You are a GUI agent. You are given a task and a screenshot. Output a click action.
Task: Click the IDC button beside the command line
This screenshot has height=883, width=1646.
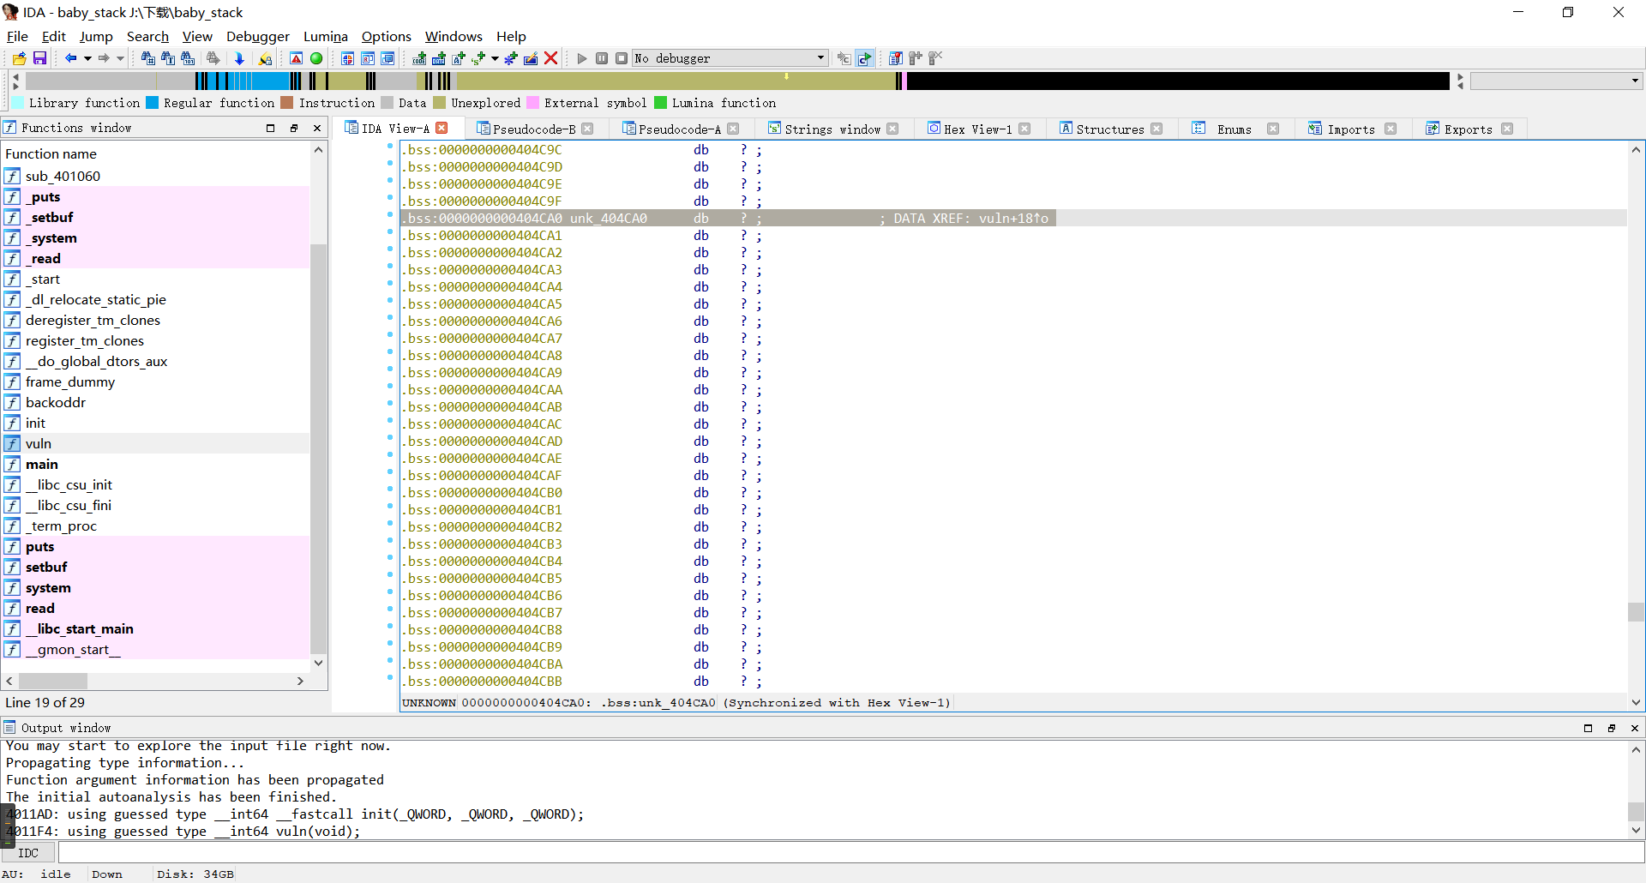pyautogui.click(x=28, y=853)
